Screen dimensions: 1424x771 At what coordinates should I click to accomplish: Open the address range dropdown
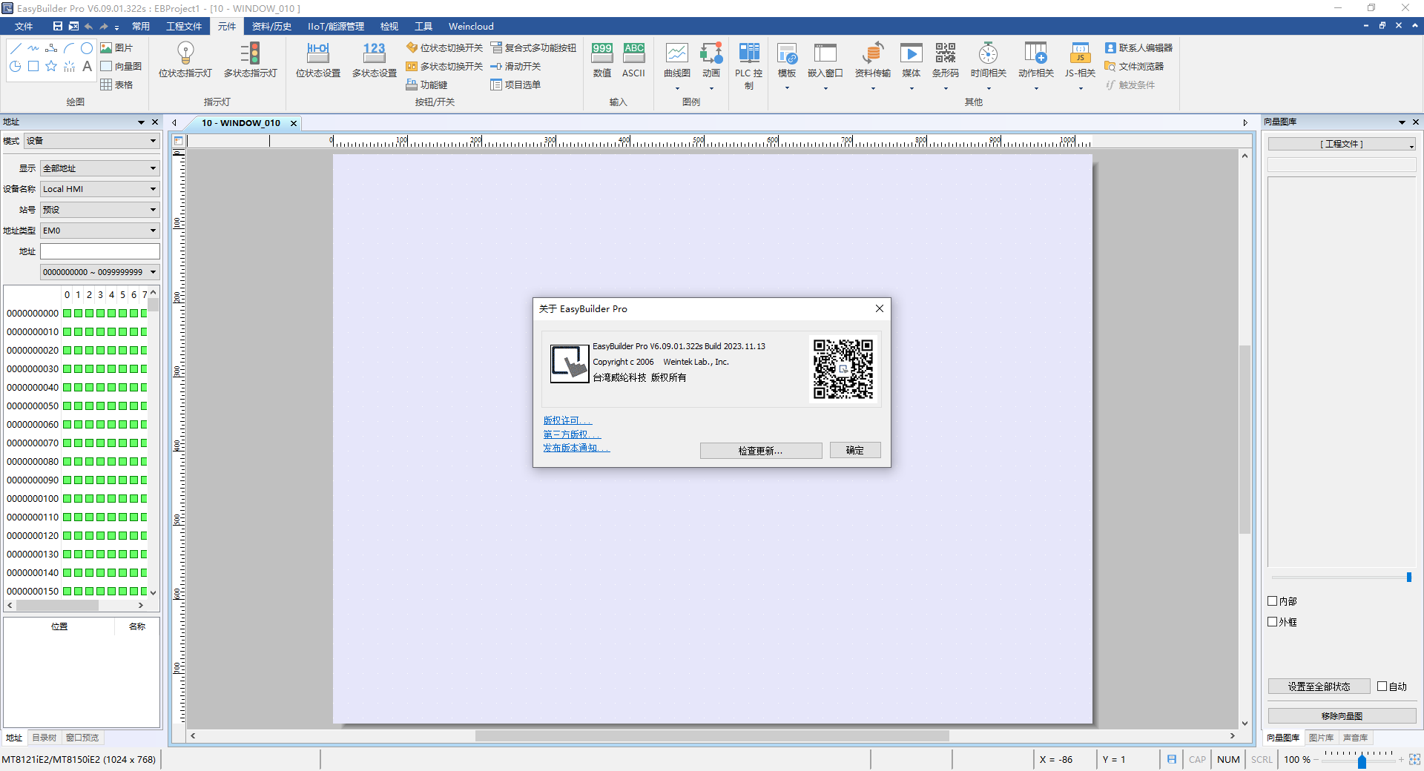coord(100,272)
